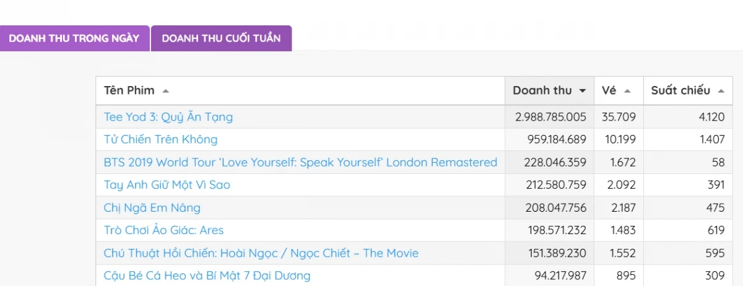Click ticket count cell 10.199
This screenshot has height=286, width=743.
619,139
